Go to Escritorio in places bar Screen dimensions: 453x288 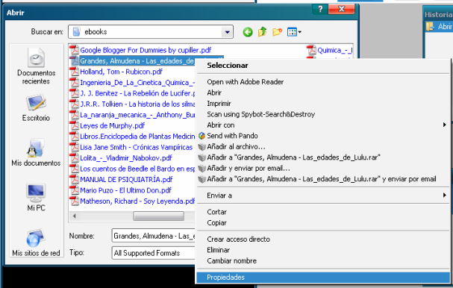pyautogui.click(x=36, y=107)
